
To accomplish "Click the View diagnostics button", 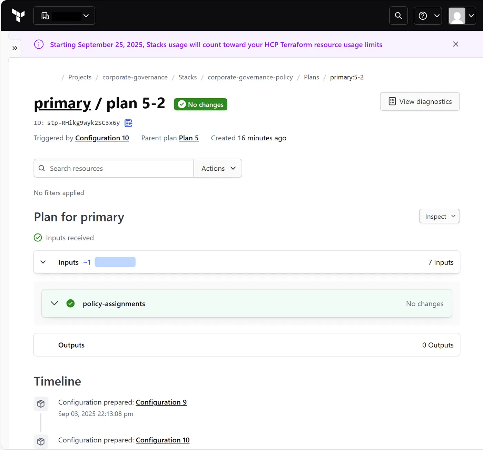I will (420, 101).
